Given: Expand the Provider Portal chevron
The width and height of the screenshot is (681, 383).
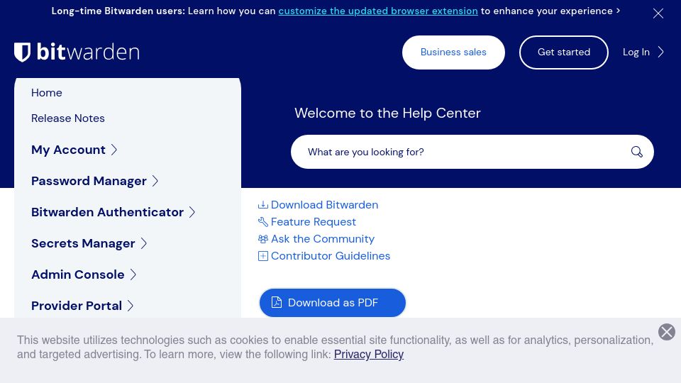Looking at the screenshot, I should tap(131, 306).
